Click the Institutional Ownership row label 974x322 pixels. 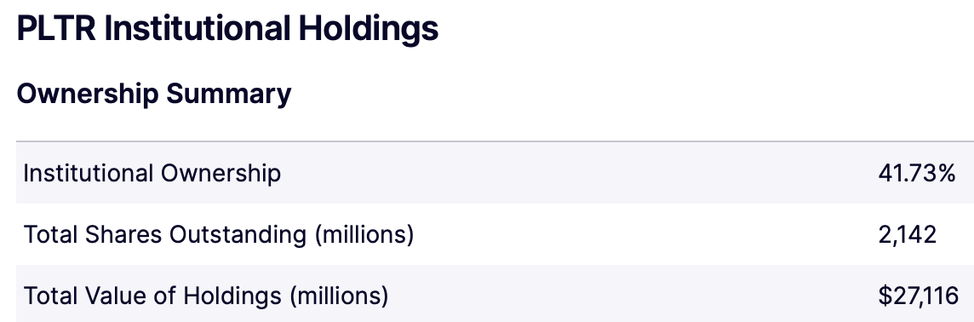pyautogui.click(x=152, y=173)
